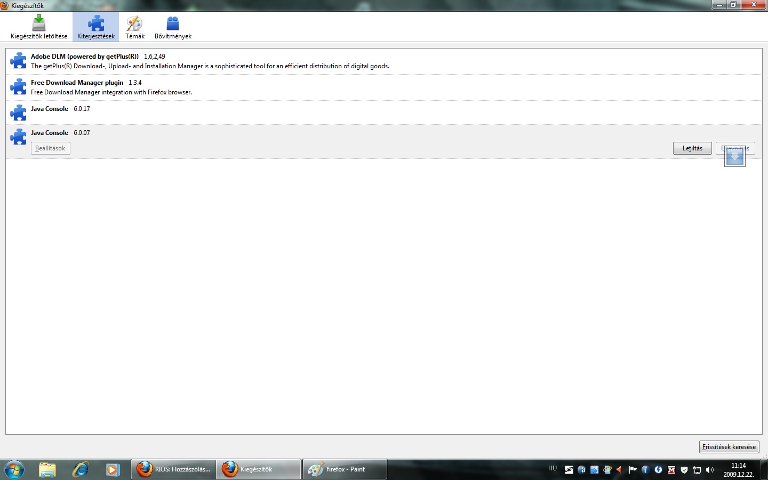Switch to firefox - Paint window

pos(345,469)
